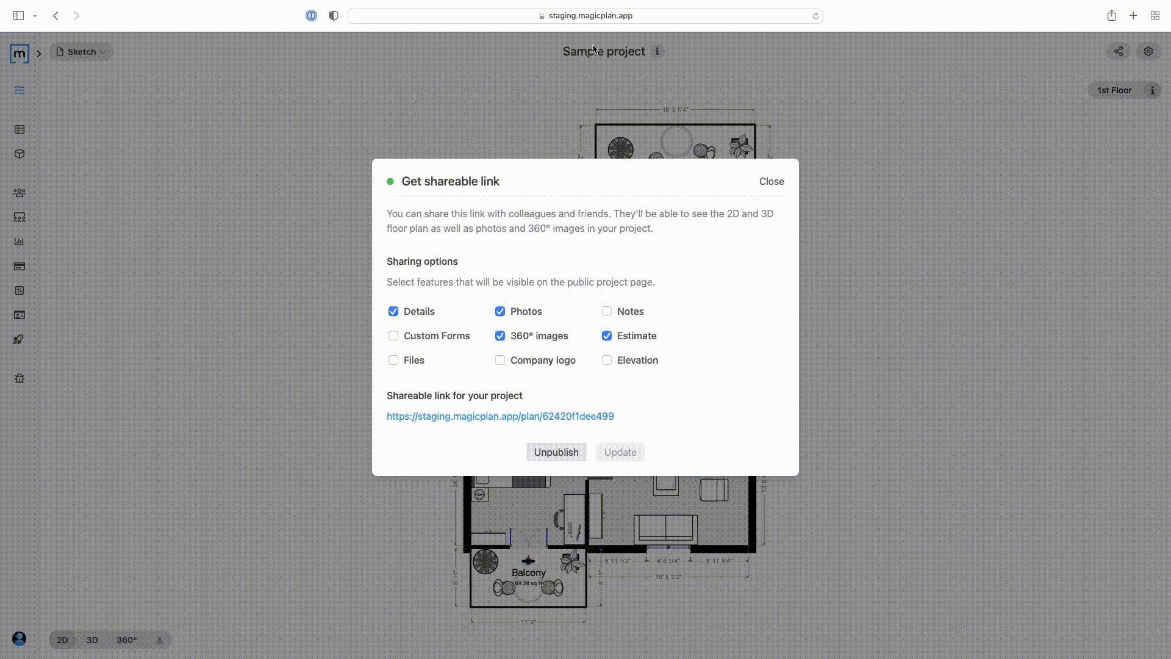The width and height of the screenshot is (1171, 659).
Task: Uncheck the Estimate checkbox
Action: tap(607, 336)
